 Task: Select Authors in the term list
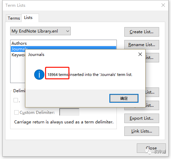tap(19, 43)
